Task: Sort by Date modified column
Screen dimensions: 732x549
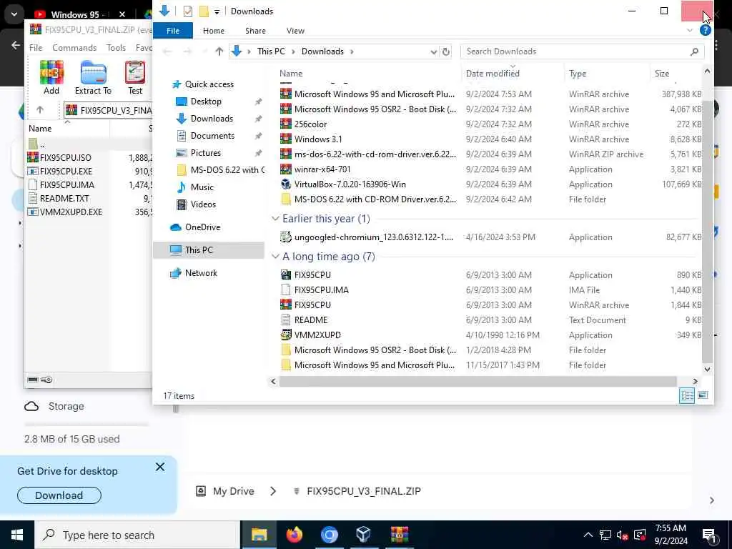Action: pos(492,74)
